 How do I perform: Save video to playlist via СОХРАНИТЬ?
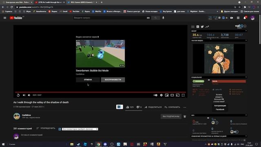tap(172, 107)
